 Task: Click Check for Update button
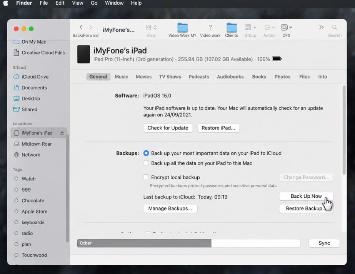click(168, 128)
